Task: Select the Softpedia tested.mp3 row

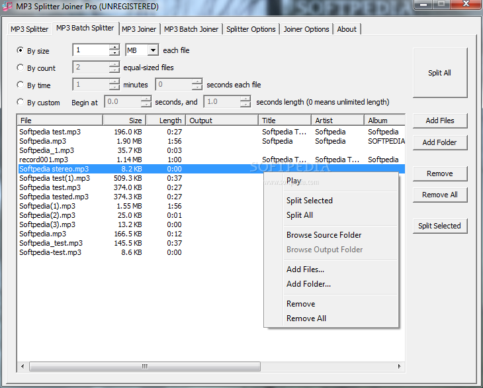Action: [140, 197]
